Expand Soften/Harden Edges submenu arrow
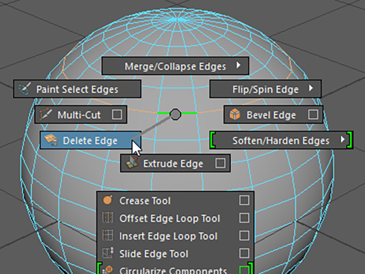Viewport: 365px width, 274px height. point(342,139)
